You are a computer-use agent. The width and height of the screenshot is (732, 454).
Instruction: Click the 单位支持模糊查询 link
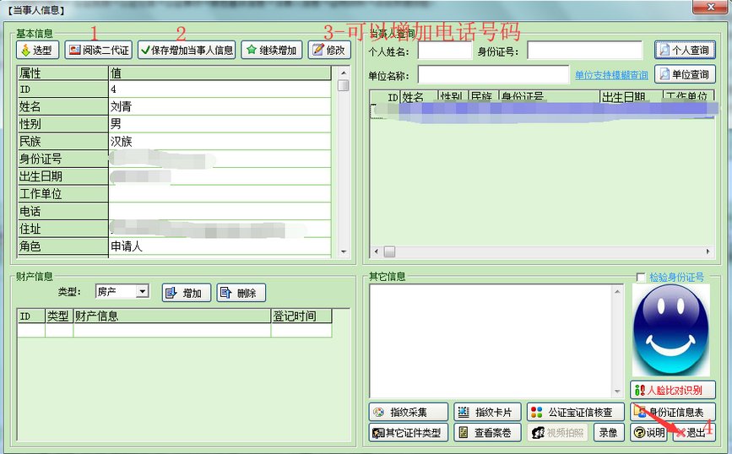pyautogui.click(x=611, y=75)
